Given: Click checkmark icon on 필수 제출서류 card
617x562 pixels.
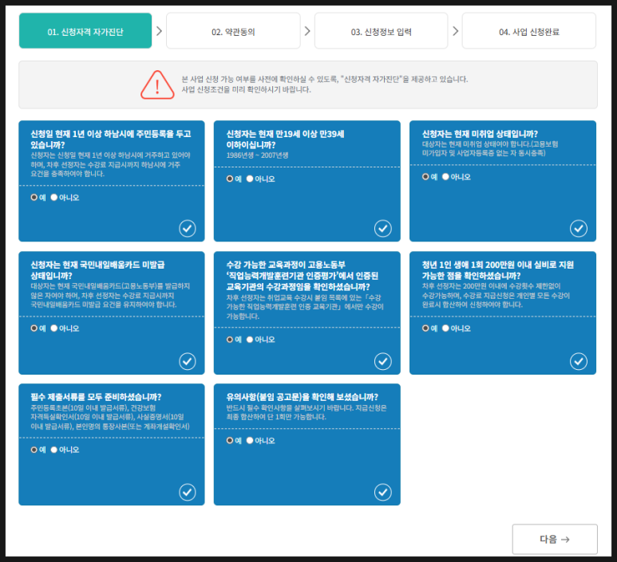Looking at the screenshot, I should pyautogui.click(x=188, y=492).
